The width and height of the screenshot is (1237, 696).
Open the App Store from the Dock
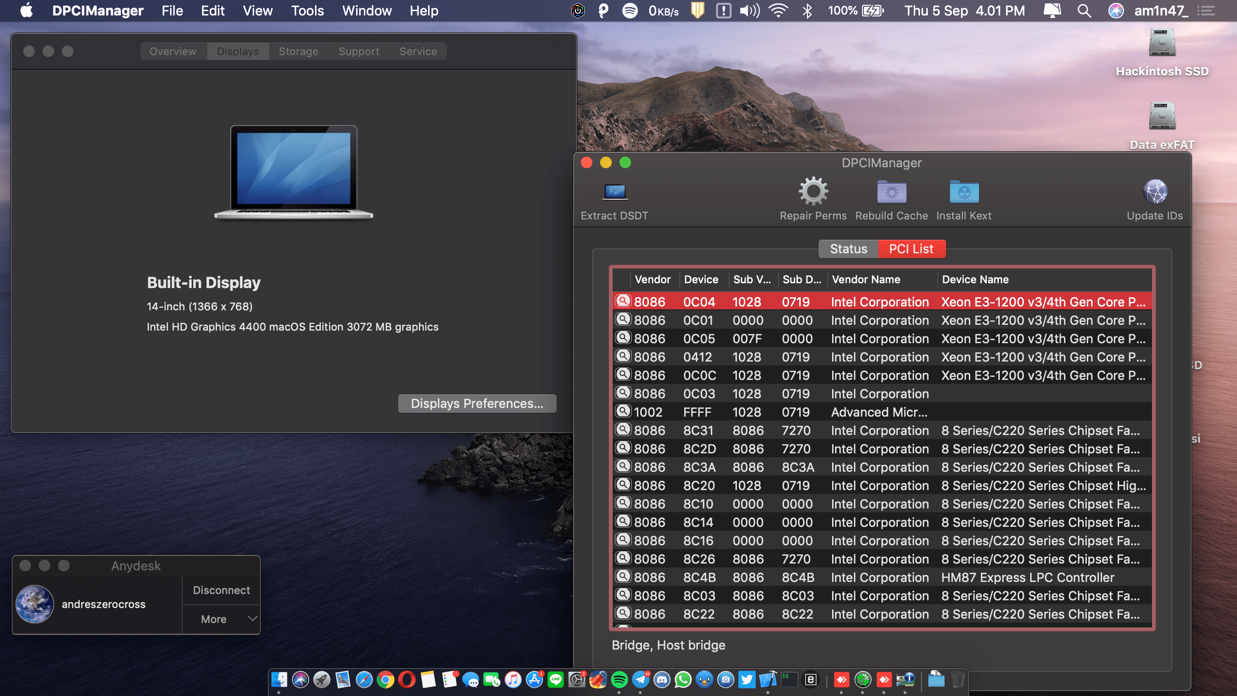tap(534, 680)
